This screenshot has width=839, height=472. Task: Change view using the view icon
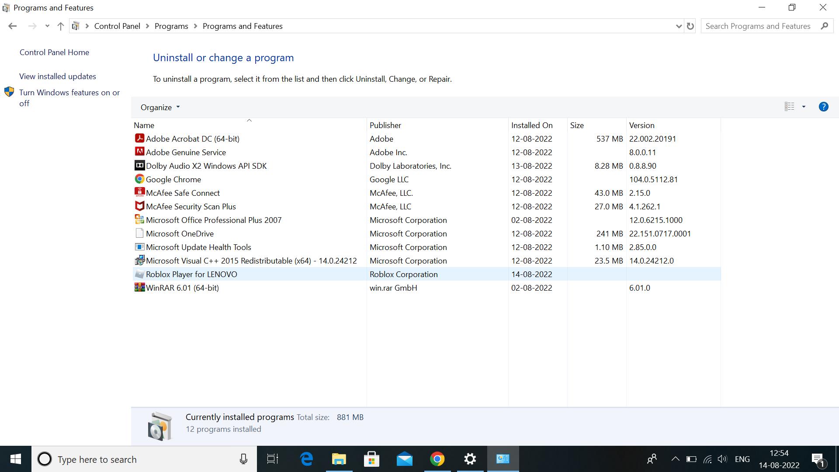coord(789,107)
